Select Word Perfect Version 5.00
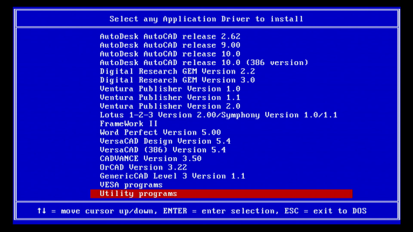 (x=160, y=132)
